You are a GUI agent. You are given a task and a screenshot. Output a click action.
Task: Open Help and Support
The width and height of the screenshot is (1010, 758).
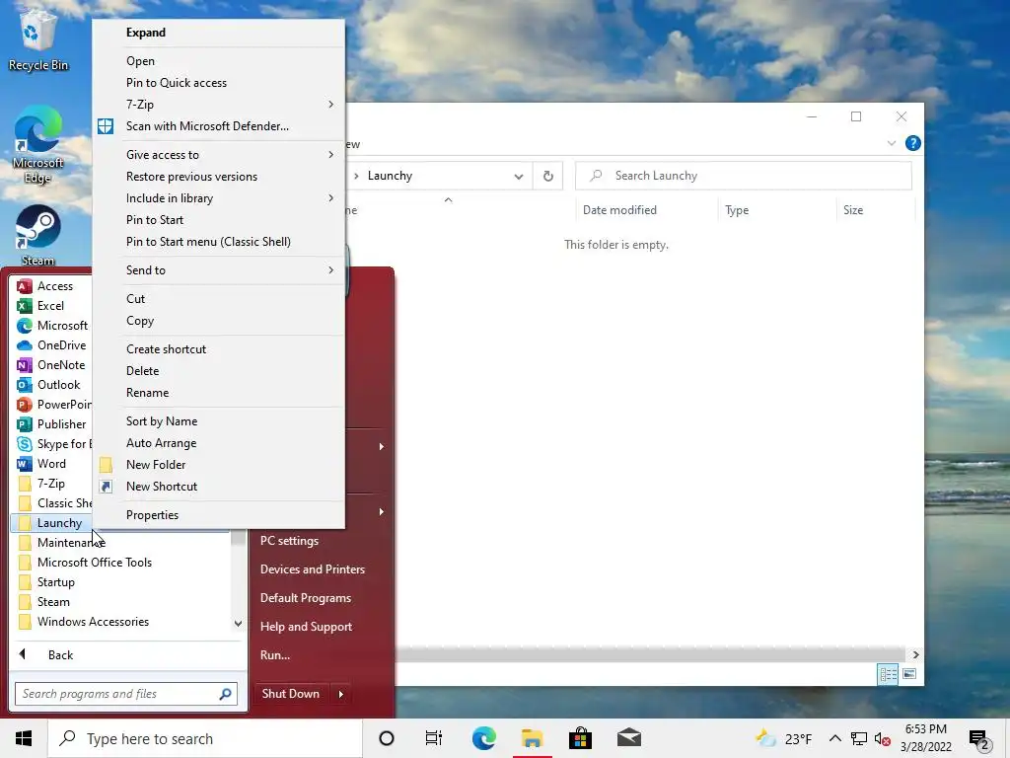[x=306, y=627]
